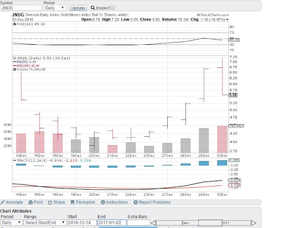Click the Start date field 2016-12-14

pyautogui.click(x=82, y=223)
